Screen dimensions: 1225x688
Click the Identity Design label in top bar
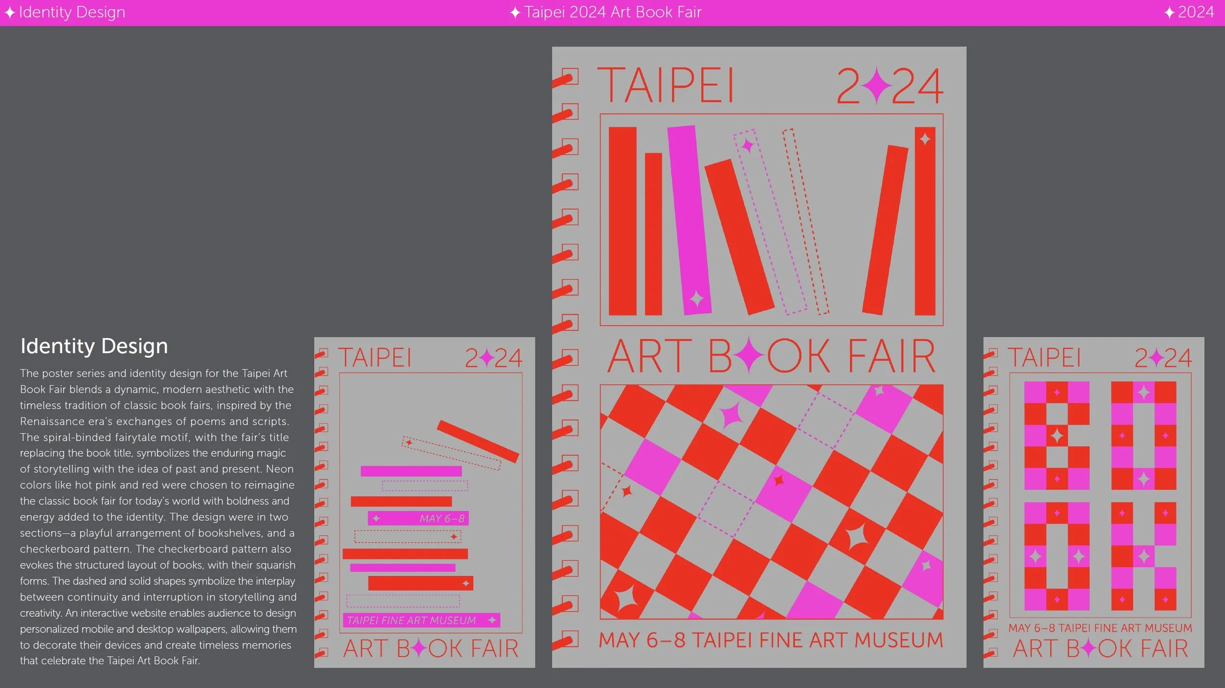[x=72, y=12]
